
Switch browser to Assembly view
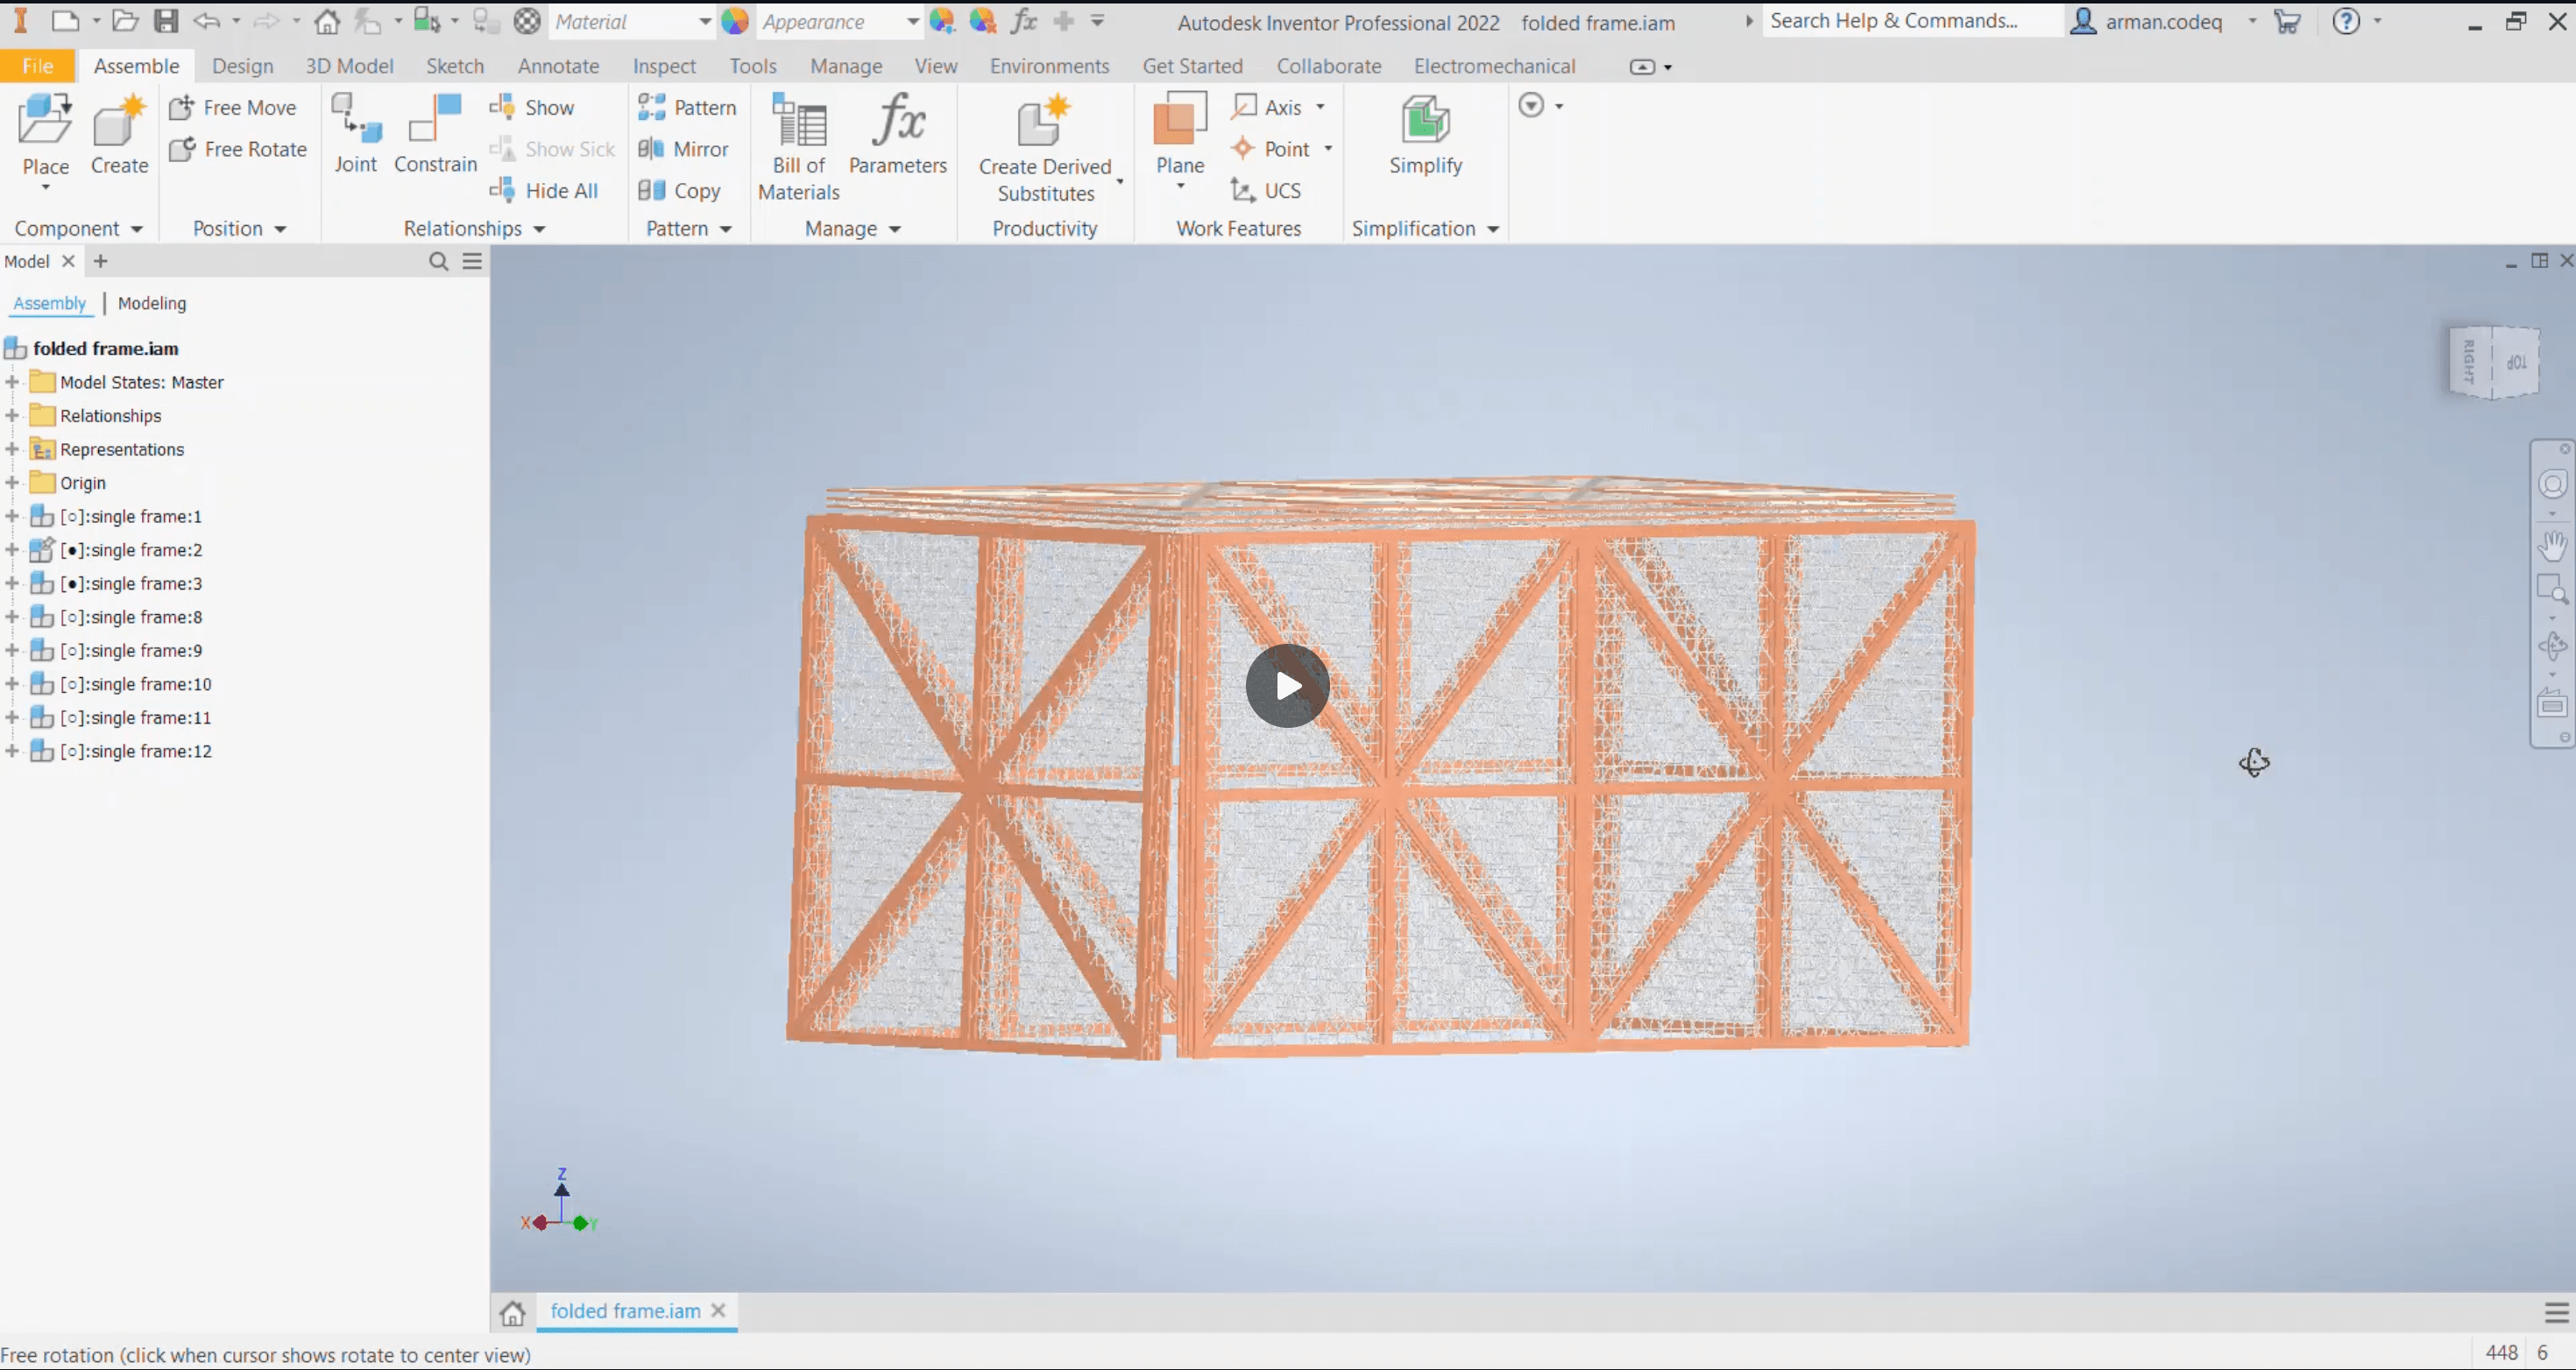(x=49, y=303)
